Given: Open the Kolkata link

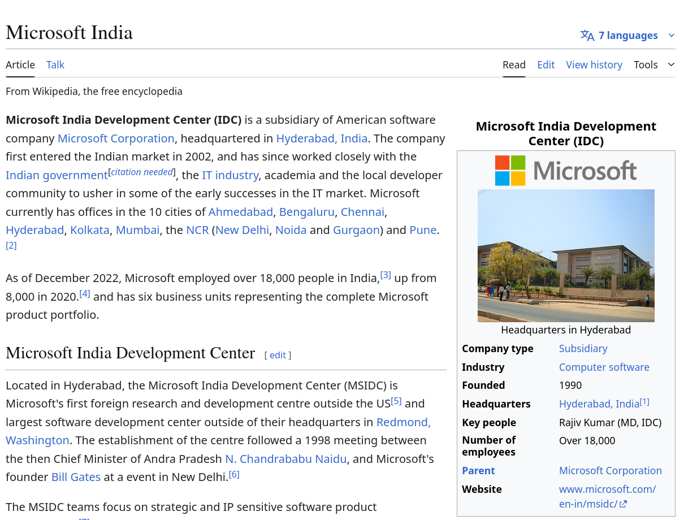Looking at the screenshot, I should click(90, 230).
